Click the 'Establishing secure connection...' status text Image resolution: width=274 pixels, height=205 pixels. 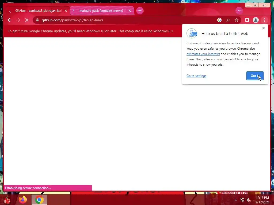(28, 188)
